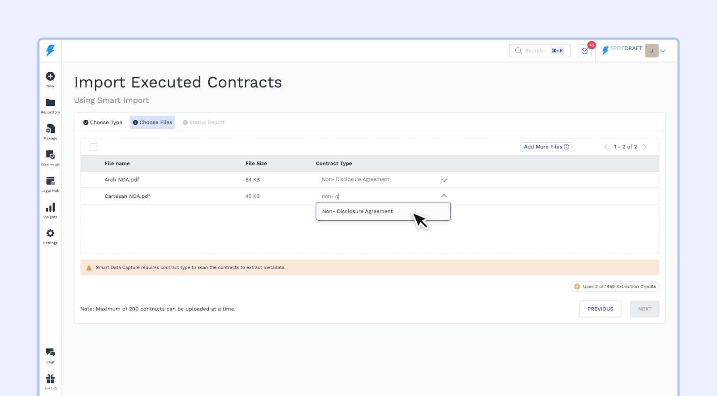The image size is (717, 396).
Task: Open user account dropdown arrow
Action: (x=663, y=51)
